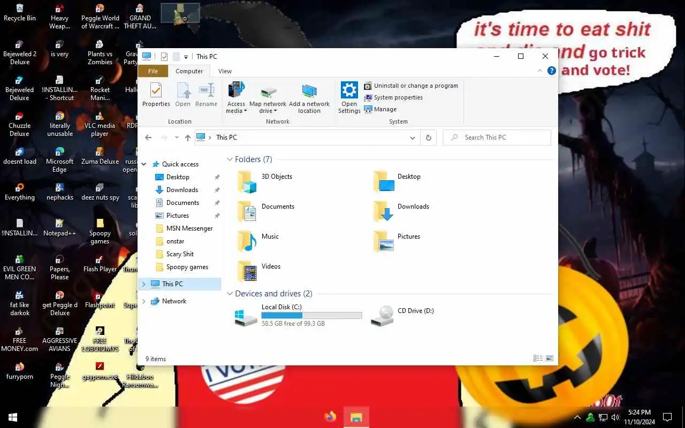Click the Notepad++ desktop icon
685x428 pixels.
coord(59,227)
